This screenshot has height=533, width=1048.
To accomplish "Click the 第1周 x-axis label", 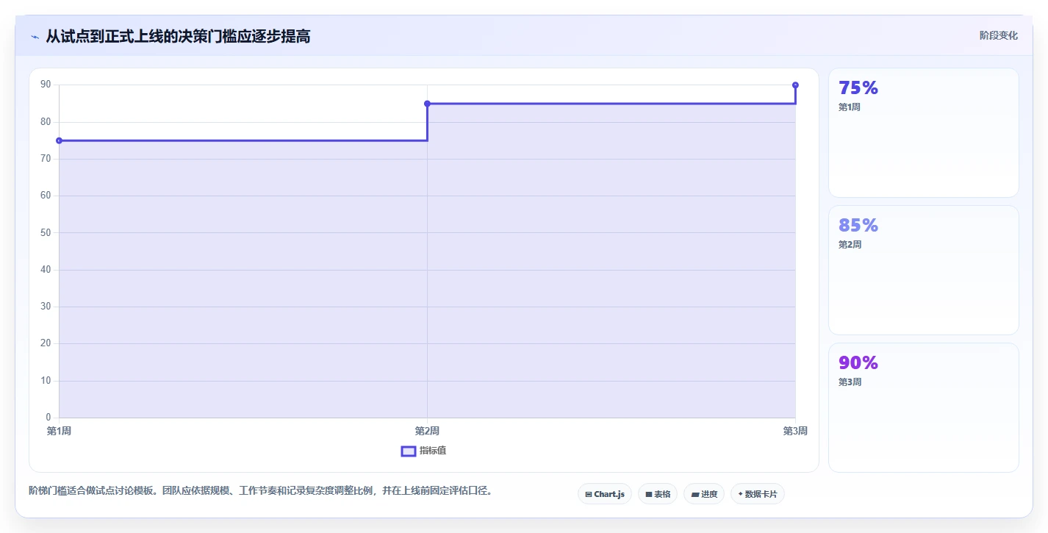I will pyautogui.click(x=59, y=431).
